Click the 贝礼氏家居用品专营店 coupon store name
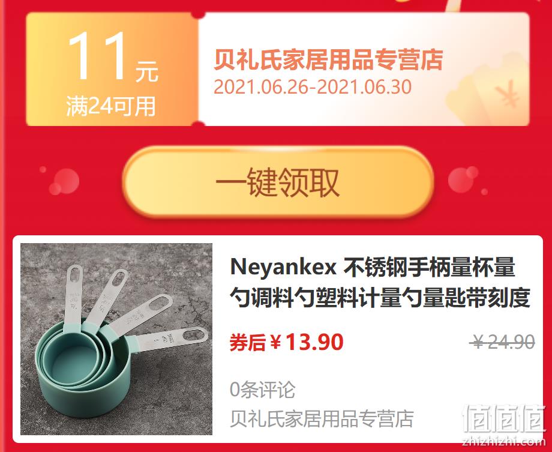 click(328, 60)
